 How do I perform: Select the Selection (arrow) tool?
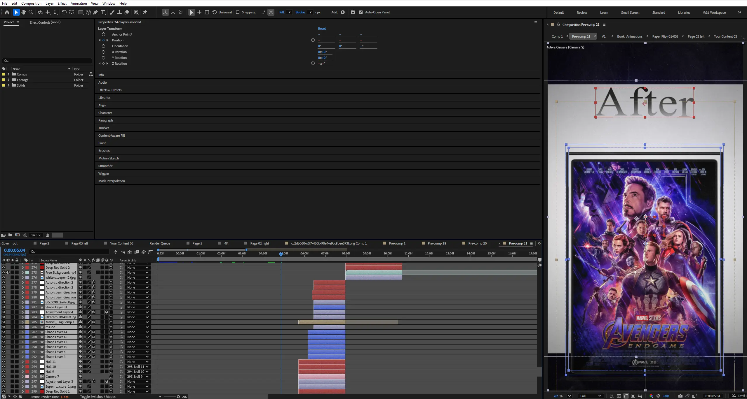point(16,12)
